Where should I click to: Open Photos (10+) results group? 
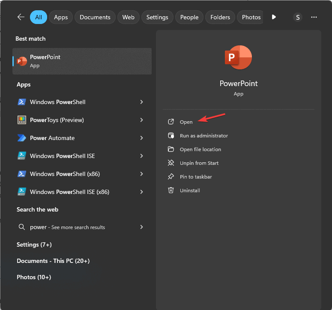[x=34, y=277]
